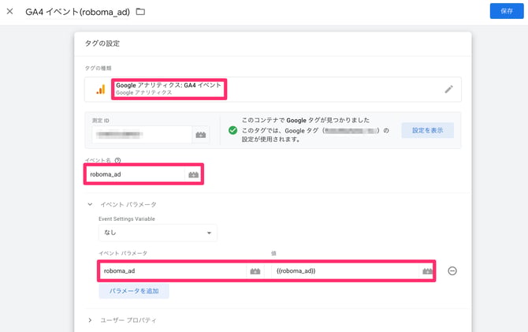528x332 pixels.
Task: Click the タグの設定 heading
Action: coord(102,43)
